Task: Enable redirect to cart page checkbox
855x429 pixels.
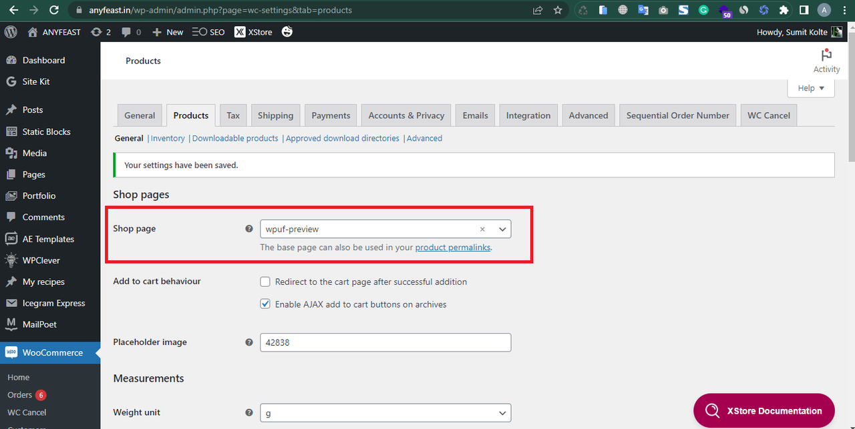Action: [265, 282]
